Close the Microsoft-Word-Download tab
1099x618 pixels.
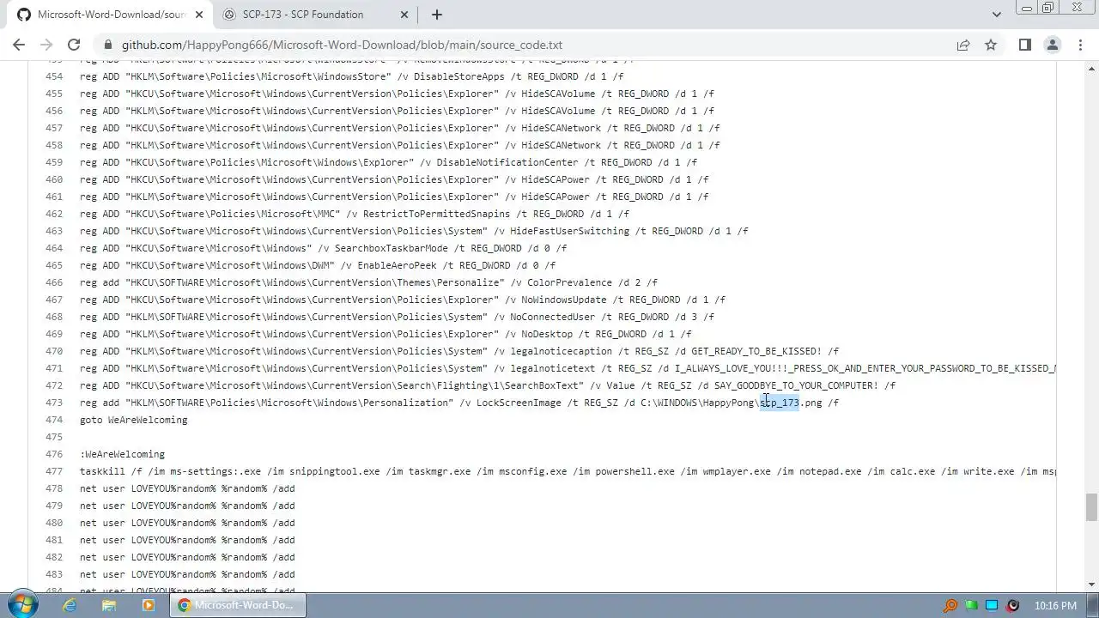199,15
